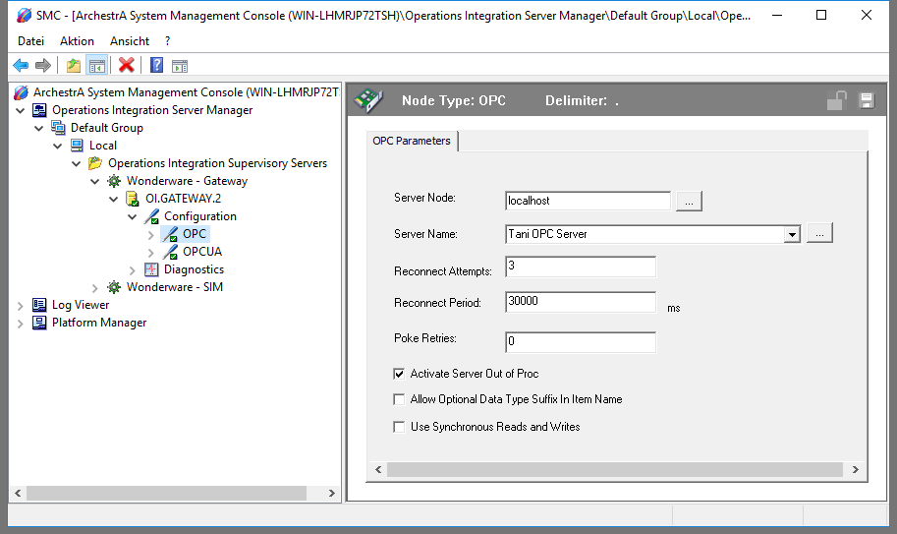Enable Allow Optional Data Type Suffix checkbox
The image size is (897, 534).
399,399
